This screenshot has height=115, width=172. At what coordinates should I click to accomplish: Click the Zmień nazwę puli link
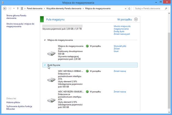point(122,34)
